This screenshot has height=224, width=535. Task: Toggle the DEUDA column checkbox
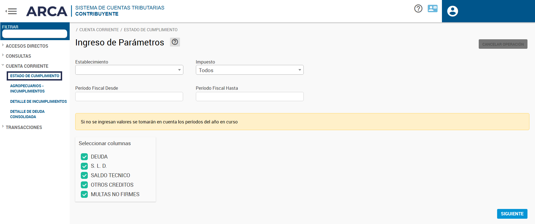coord(84,157)
